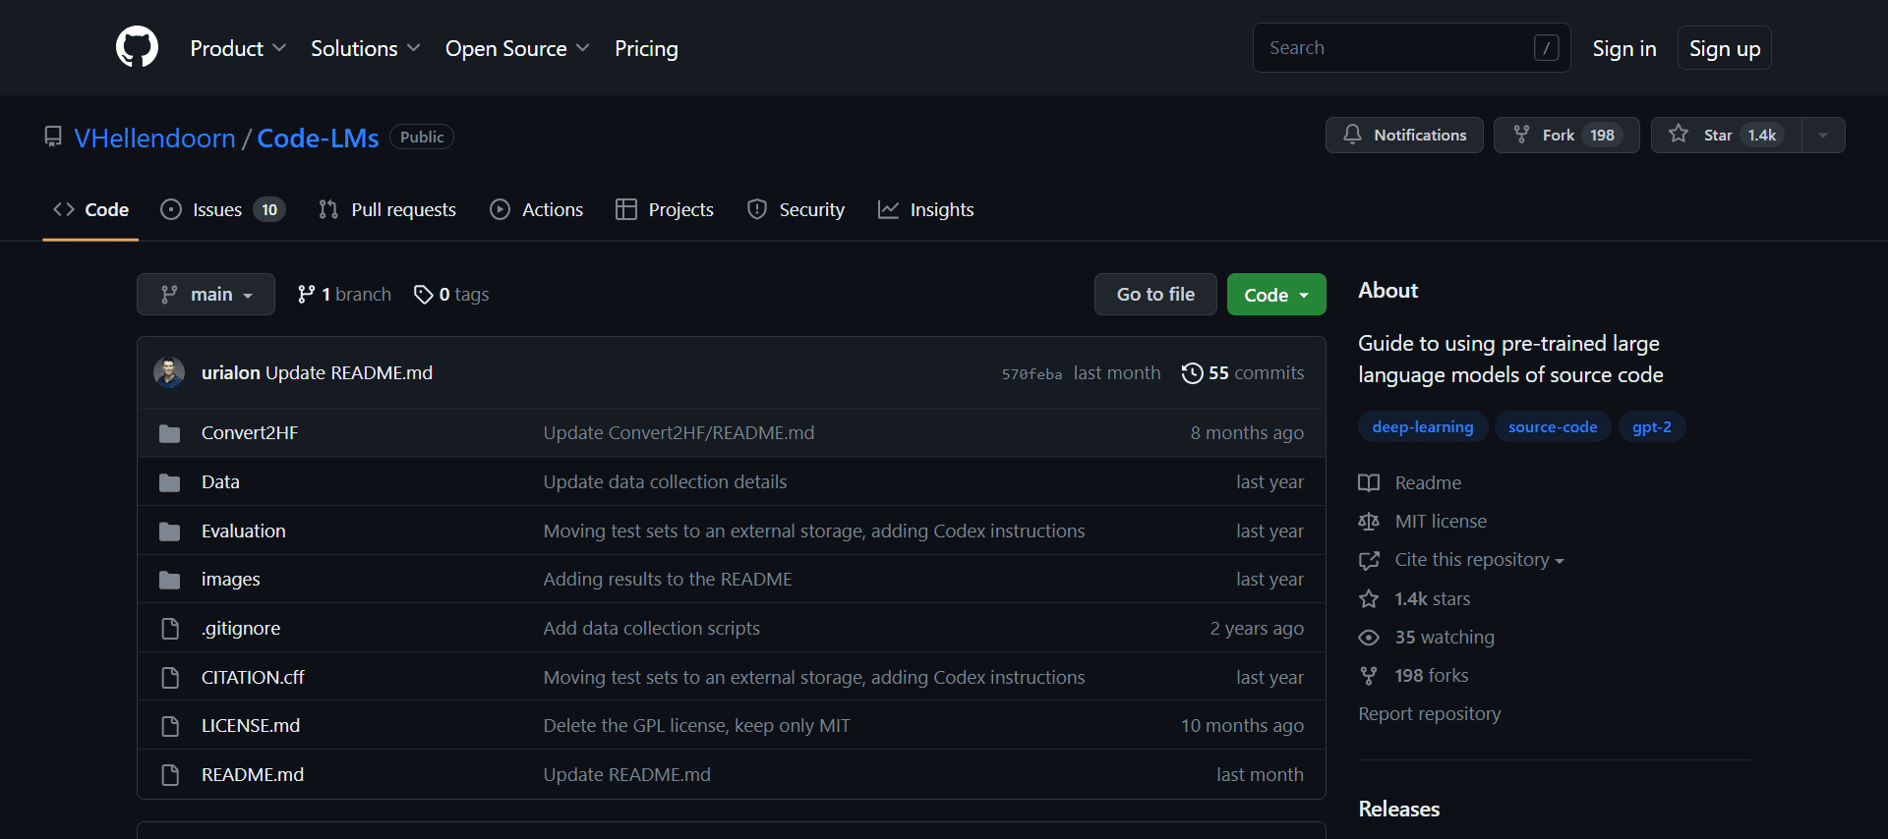Viewport: 1888px width, 839px height.
Task: Click Report repository link
Action: [1430, 714]
